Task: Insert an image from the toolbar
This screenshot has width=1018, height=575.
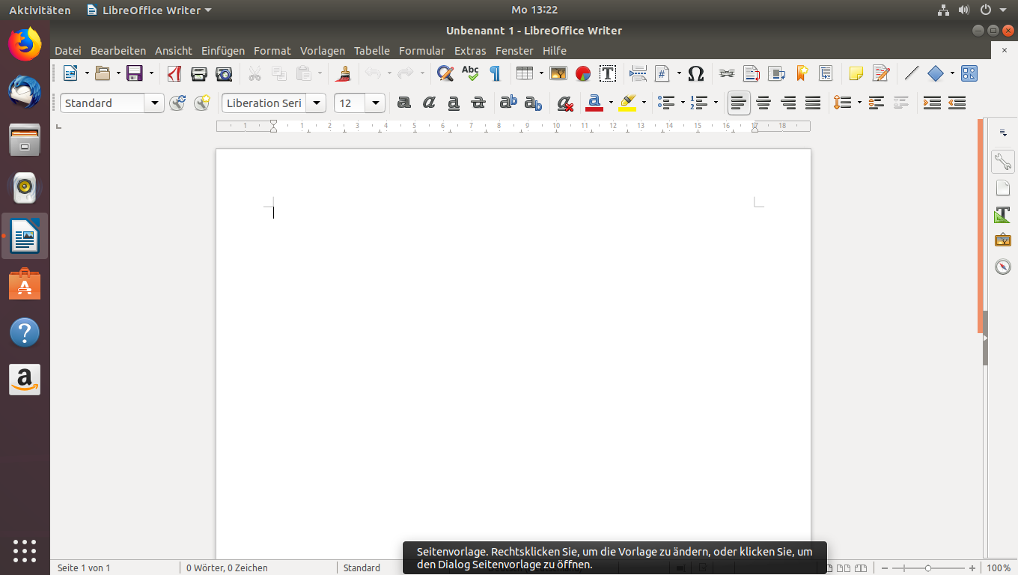Action: pyautogui.click(x=558, y=73)
